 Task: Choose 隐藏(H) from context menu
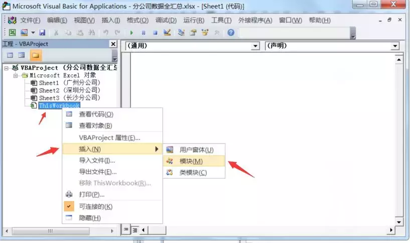tap(112, 217)
